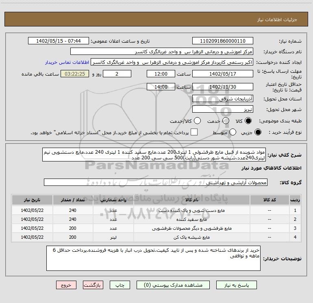The width and height of the screenshot is (313, 303).
Task: Select row مایع دست شویی و پاک کننده دست
Action: (x=156, y=210)
